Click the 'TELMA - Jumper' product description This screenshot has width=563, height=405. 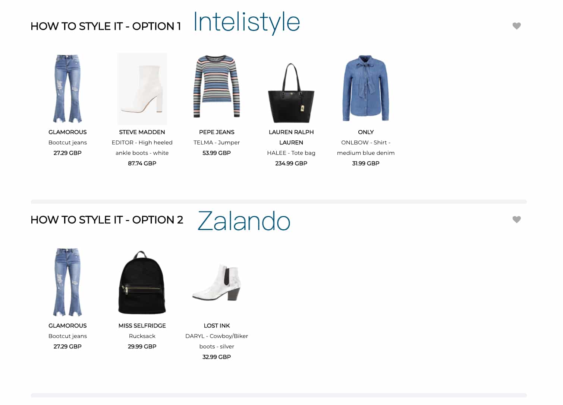217,143
